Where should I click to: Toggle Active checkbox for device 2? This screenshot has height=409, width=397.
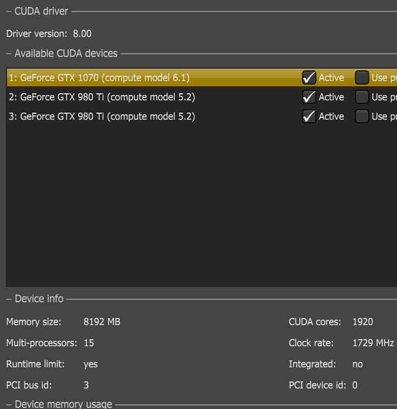pyautogui.click(x=309, y=97)
